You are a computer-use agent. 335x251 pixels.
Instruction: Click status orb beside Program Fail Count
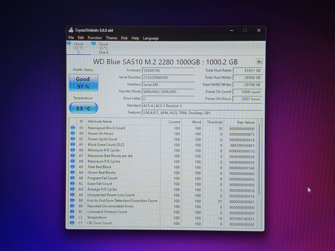pos(73,178)
